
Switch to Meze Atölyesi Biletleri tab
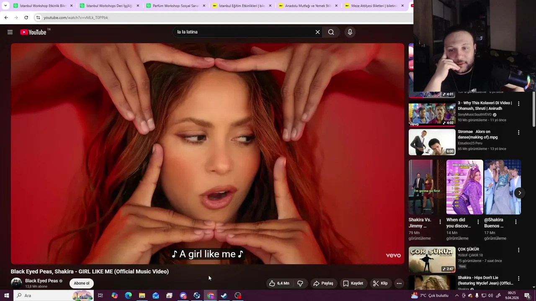(374, 6)
